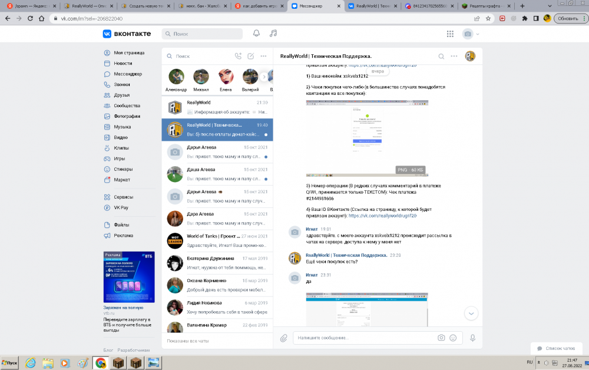
Task: Open Файлы in sidebar
Action: [121, 224]
